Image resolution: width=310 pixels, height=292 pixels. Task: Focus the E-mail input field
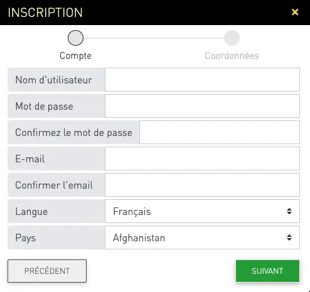pyautogui.click(x=202, y=159)
